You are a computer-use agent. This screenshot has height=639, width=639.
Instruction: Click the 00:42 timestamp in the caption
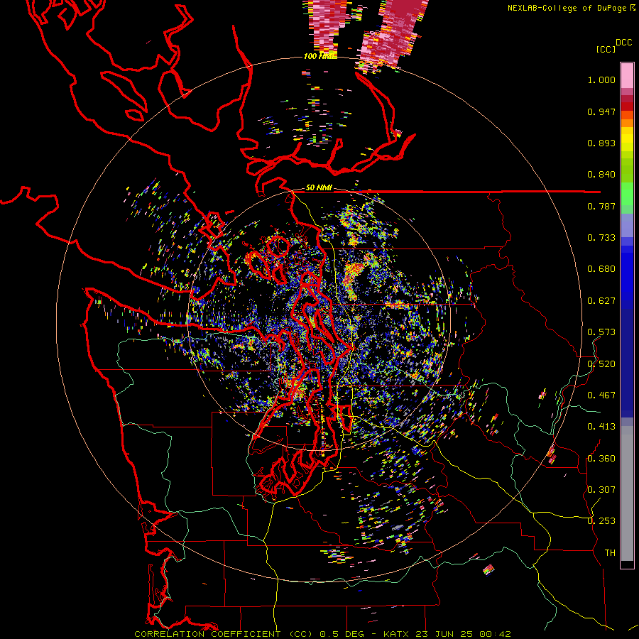[495, 634]
